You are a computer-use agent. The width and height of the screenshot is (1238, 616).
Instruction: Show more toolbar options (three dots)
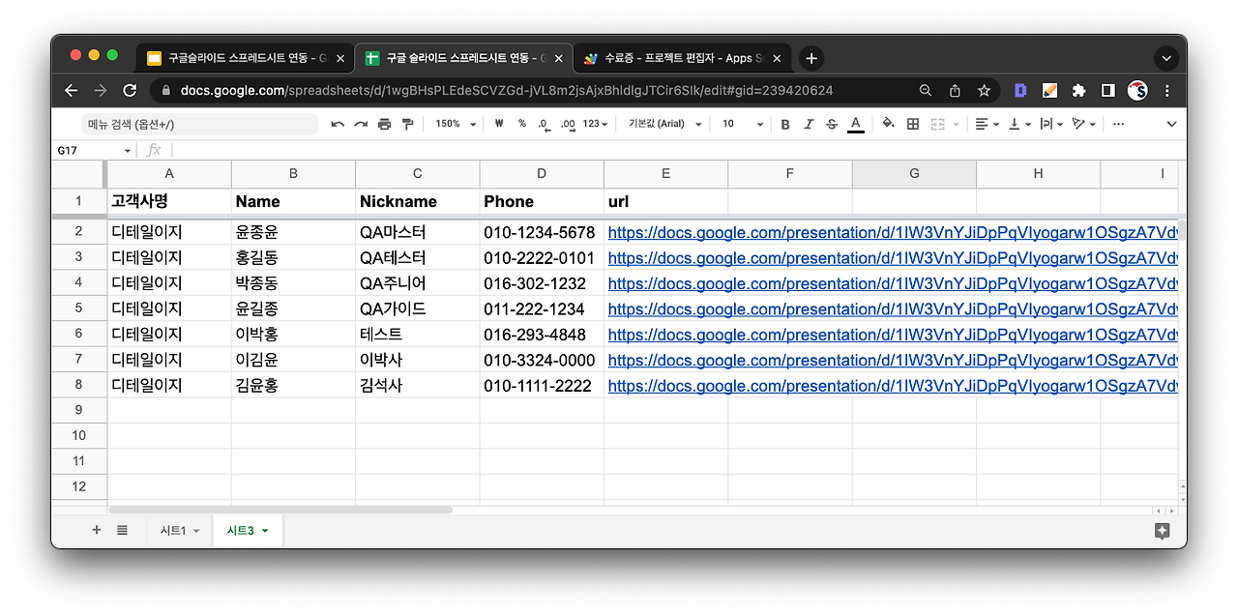[1119, 124]
